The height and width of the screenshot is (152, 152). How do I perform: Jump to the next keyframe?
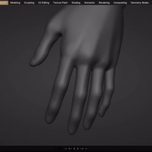point(82,148)
